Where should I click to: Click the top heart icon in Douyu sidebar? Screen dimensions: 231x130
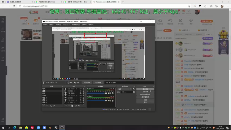click(3, 19)
